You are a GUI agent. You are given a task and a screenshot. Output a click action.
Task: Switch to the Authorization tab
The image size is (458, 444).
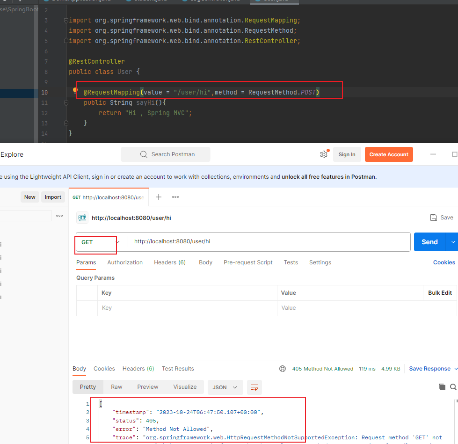coord(125,262)
